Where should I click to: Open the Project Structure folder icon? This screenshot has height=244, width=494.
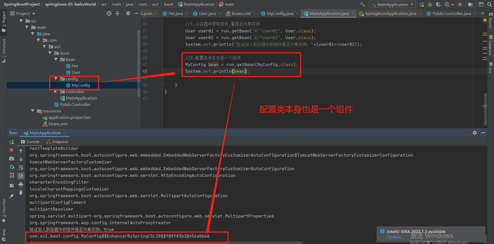pos(471,4)
